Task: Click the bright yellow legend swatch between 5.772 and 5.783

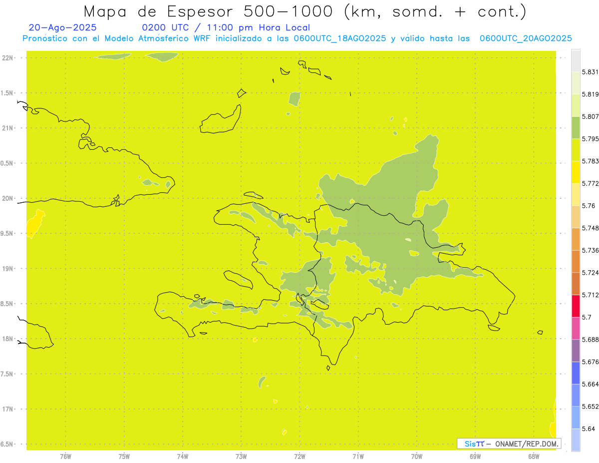Action: tap(576, 172)
